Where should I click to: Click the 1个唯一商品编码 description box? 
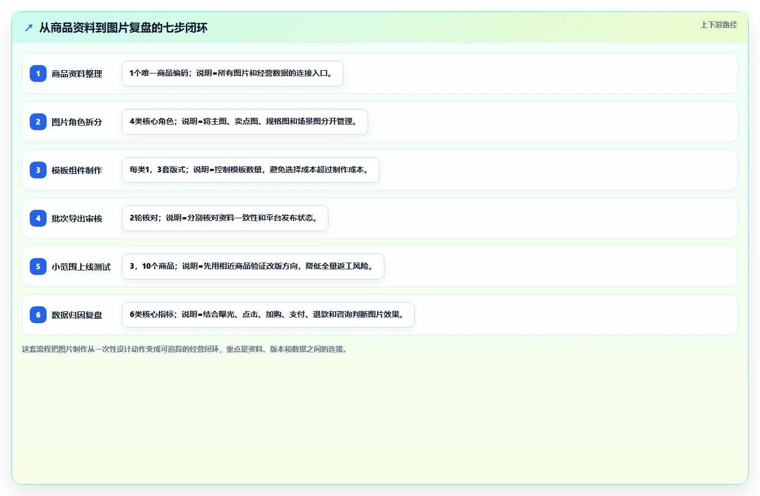(x=232, y=74)
